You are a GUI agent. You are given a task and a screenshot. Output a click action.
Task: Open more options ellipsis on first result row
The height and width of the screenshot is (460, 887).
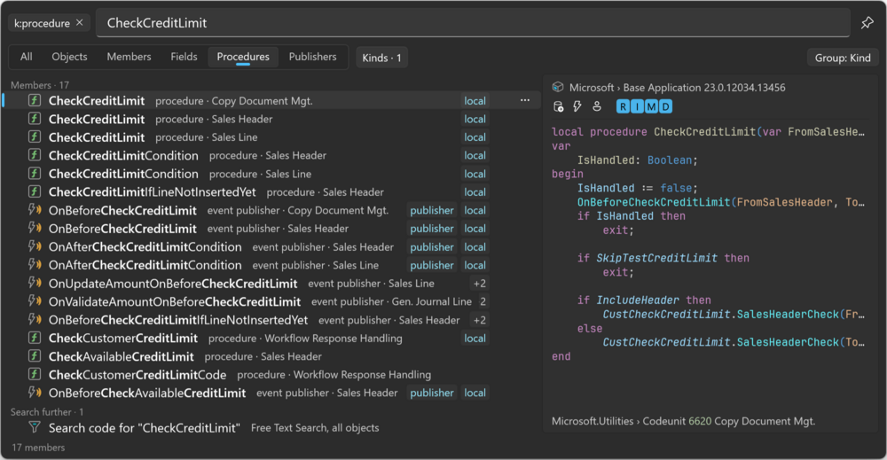(x=525, y=100)
